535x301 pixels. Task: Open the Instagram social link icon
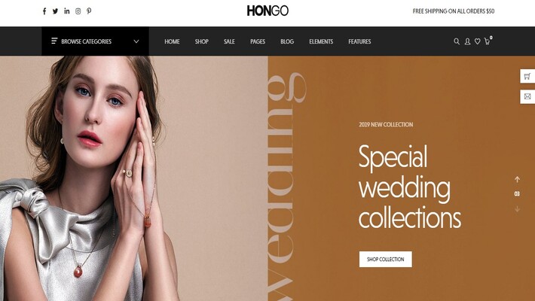click(78, 11)
